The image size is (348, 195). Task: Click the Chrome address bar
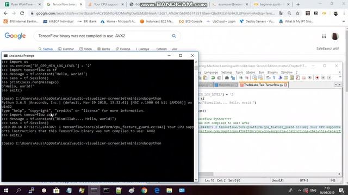(x=156, y=14)
